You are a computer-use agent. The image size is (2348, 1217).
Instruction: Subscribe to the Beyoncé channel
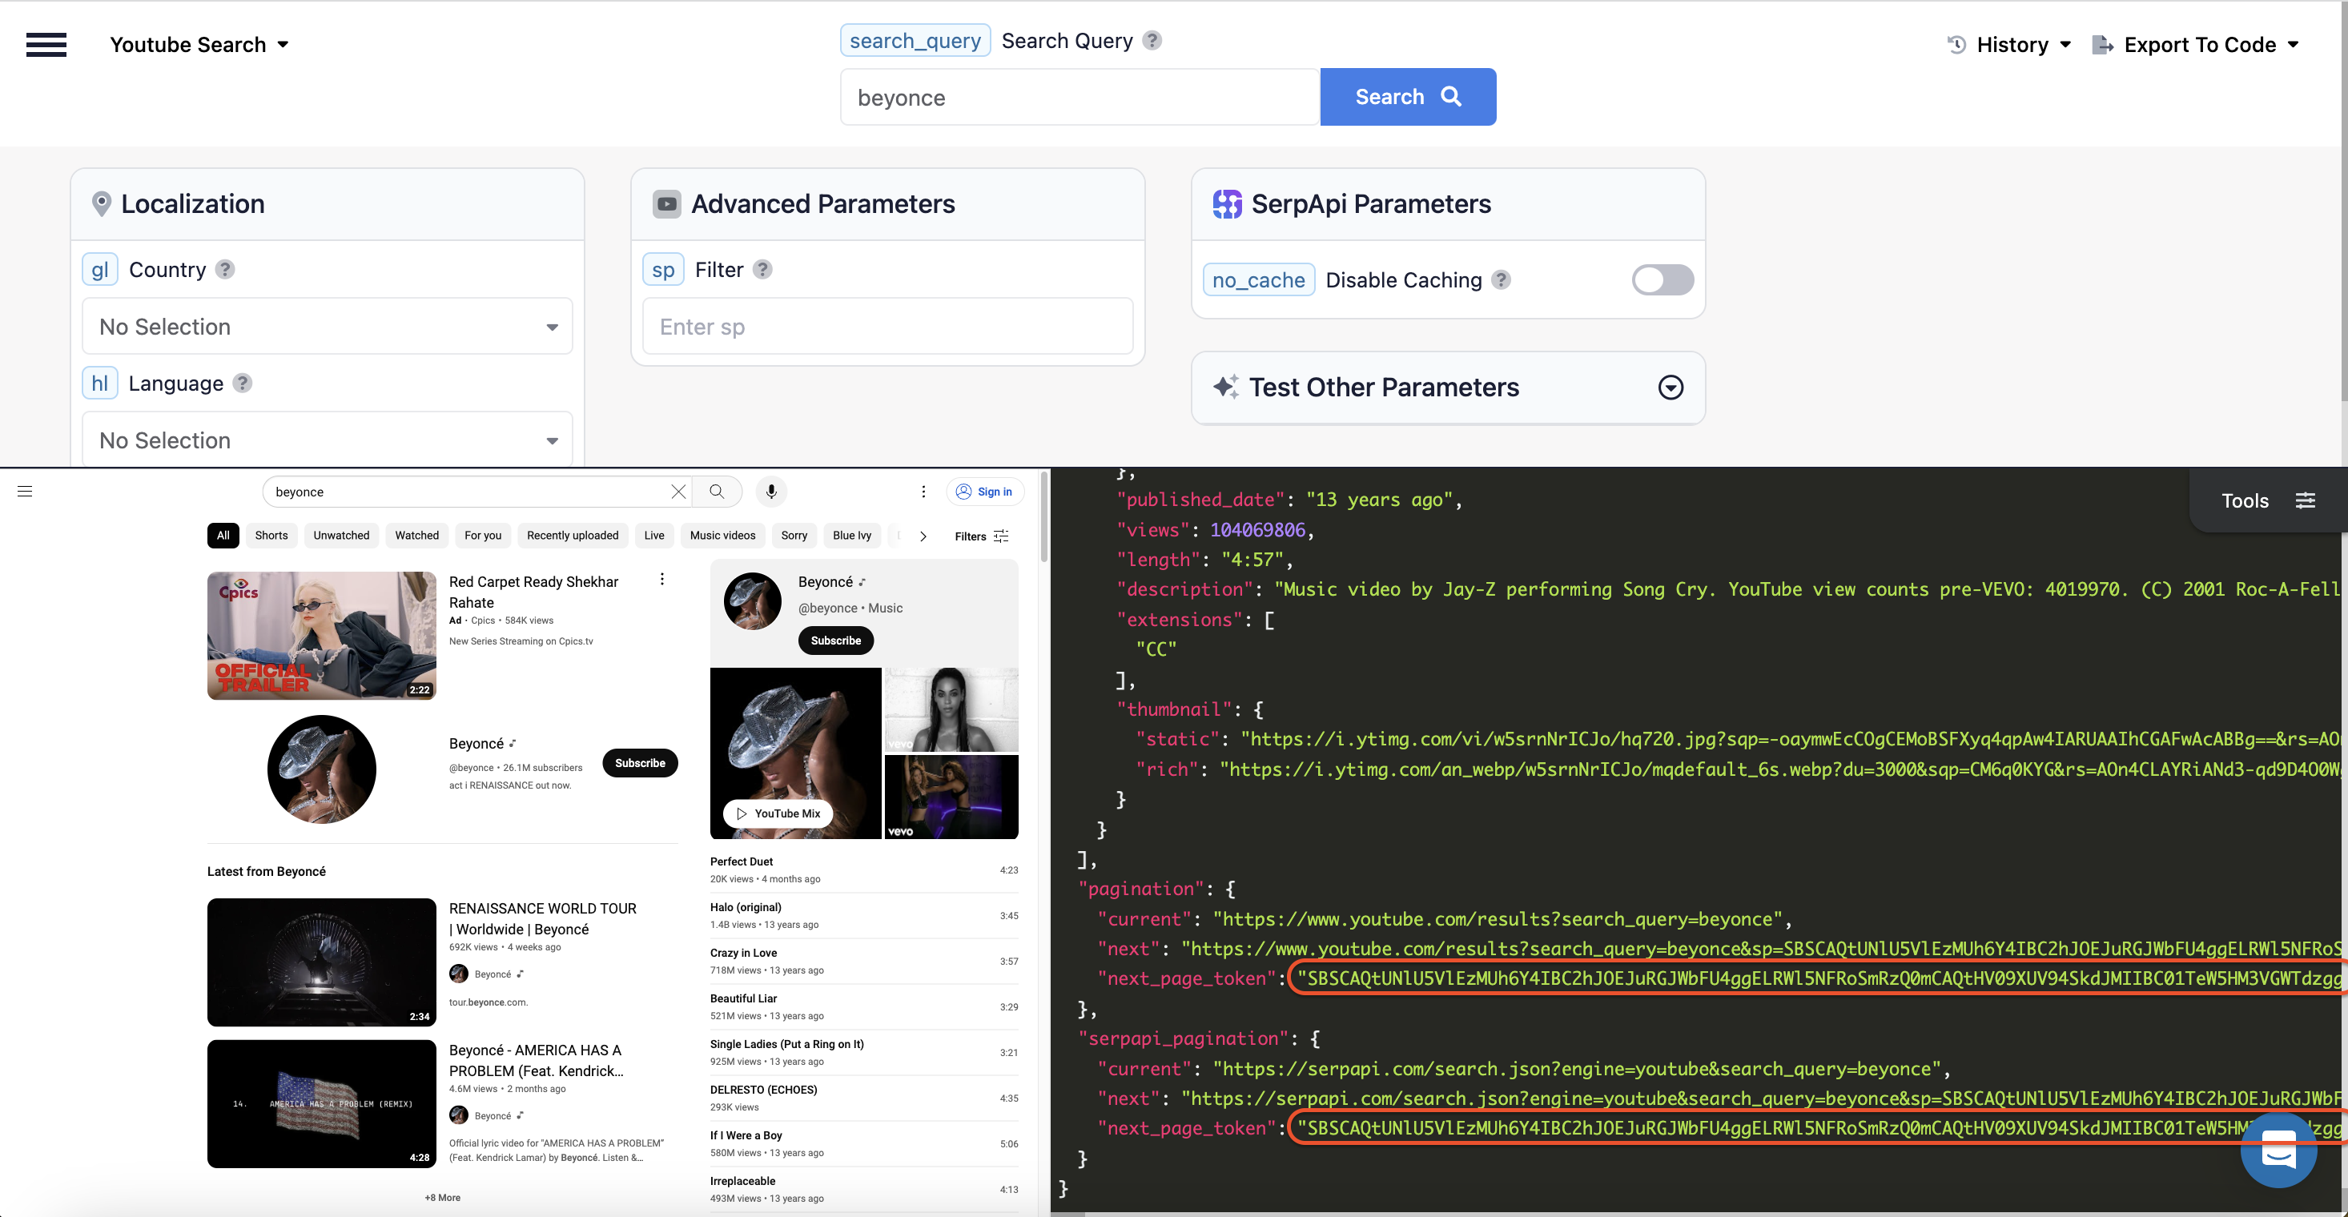point(640,763)
